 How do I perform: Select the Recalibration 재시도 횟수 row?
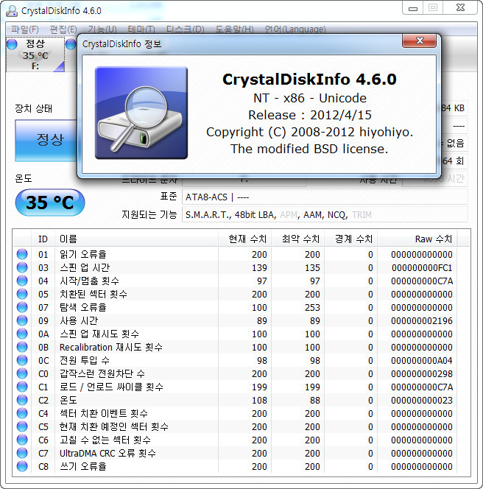point(236,347)
